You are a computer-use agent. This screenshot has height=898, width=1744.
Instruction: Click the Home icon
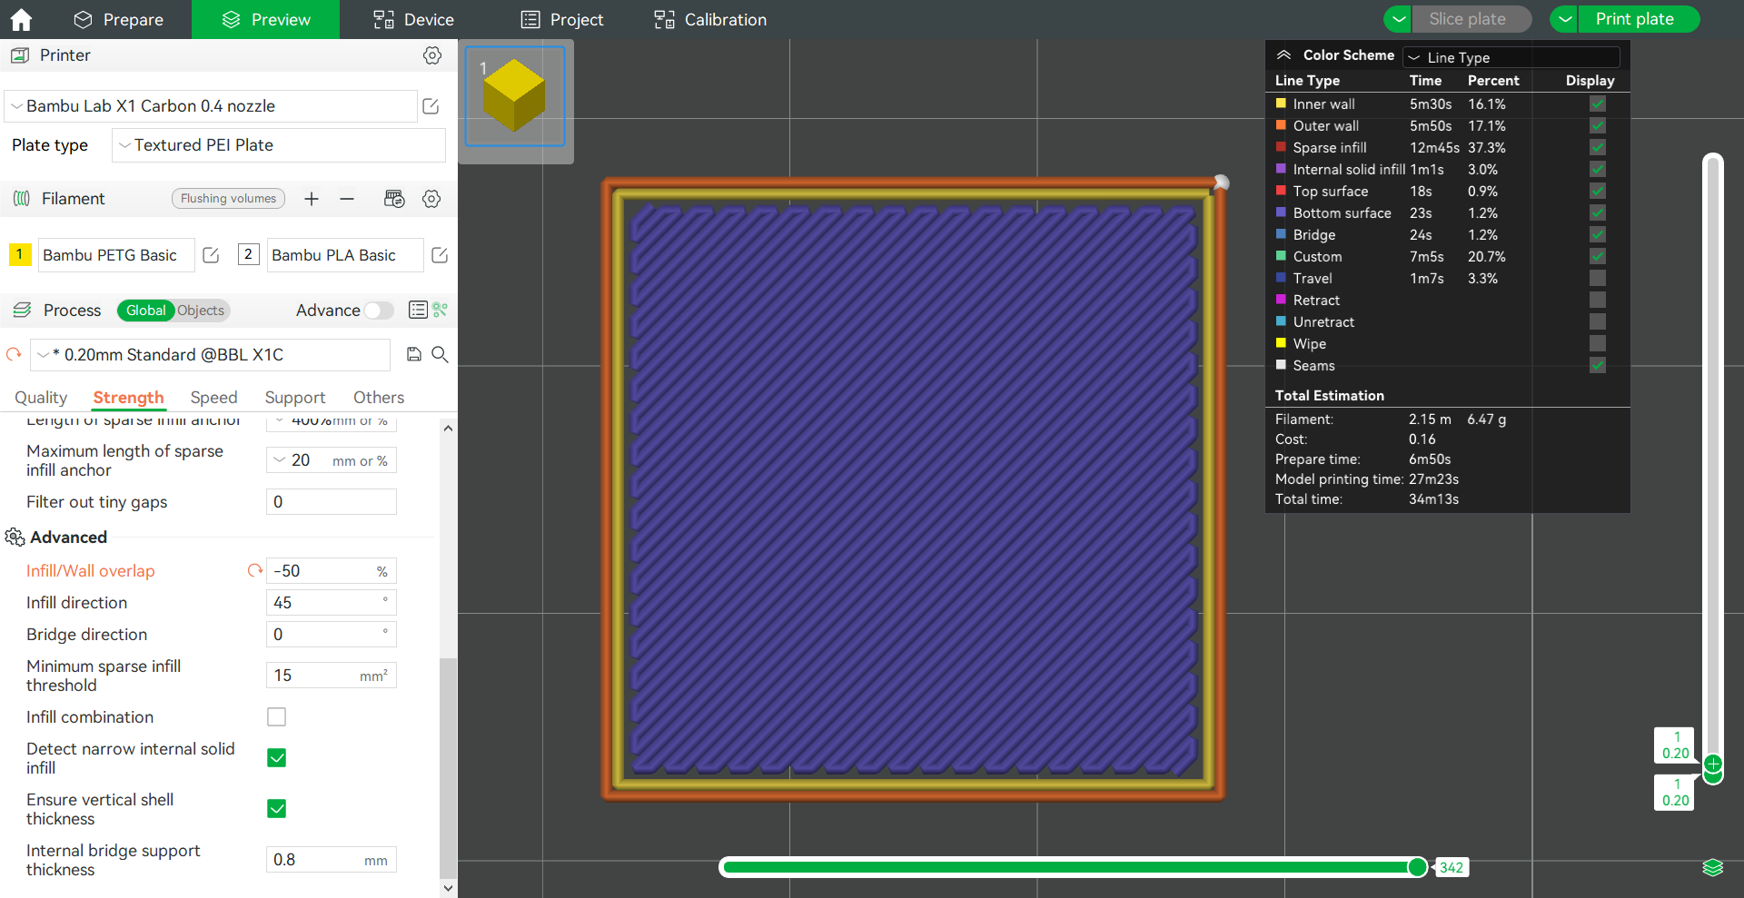click(21, 19)
